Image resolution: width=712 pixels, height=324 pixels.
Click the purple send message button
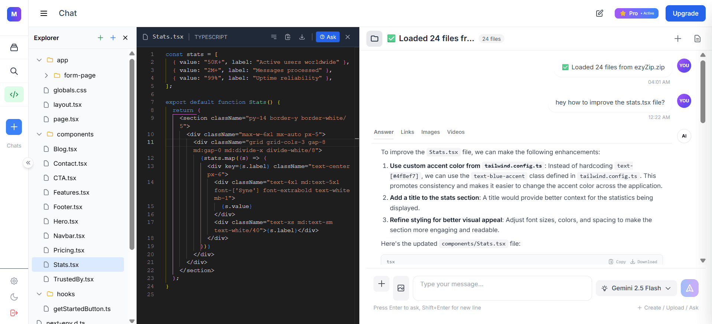(x=690, y=288)
